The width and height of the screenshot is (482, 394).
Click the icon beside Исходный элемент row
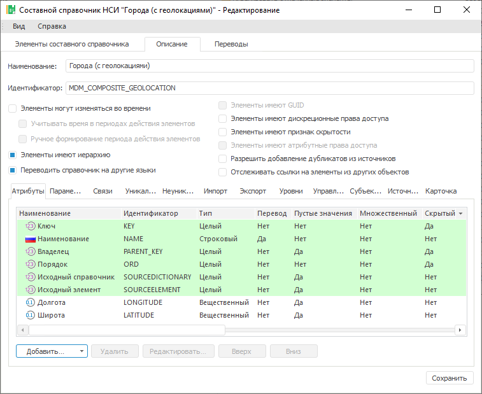tap(30, 290)
